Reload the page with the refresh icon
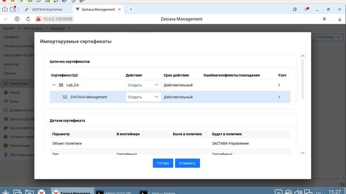The width and height of the screenshot is (346, 194). pyautogui.click(x=28, y=19)
